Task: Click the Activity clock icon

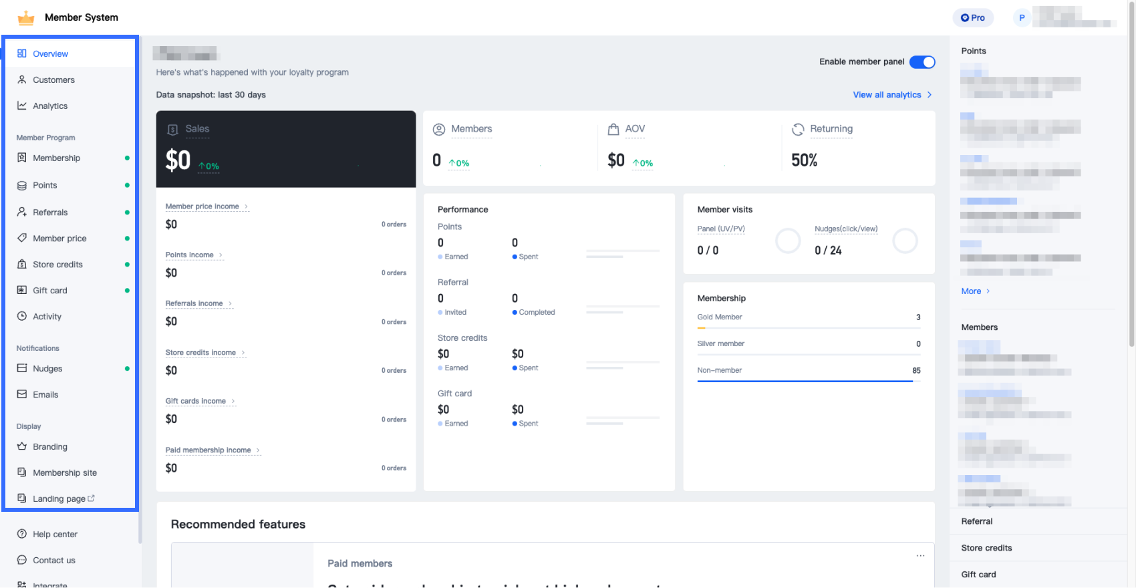Action: tap(22, 317)
